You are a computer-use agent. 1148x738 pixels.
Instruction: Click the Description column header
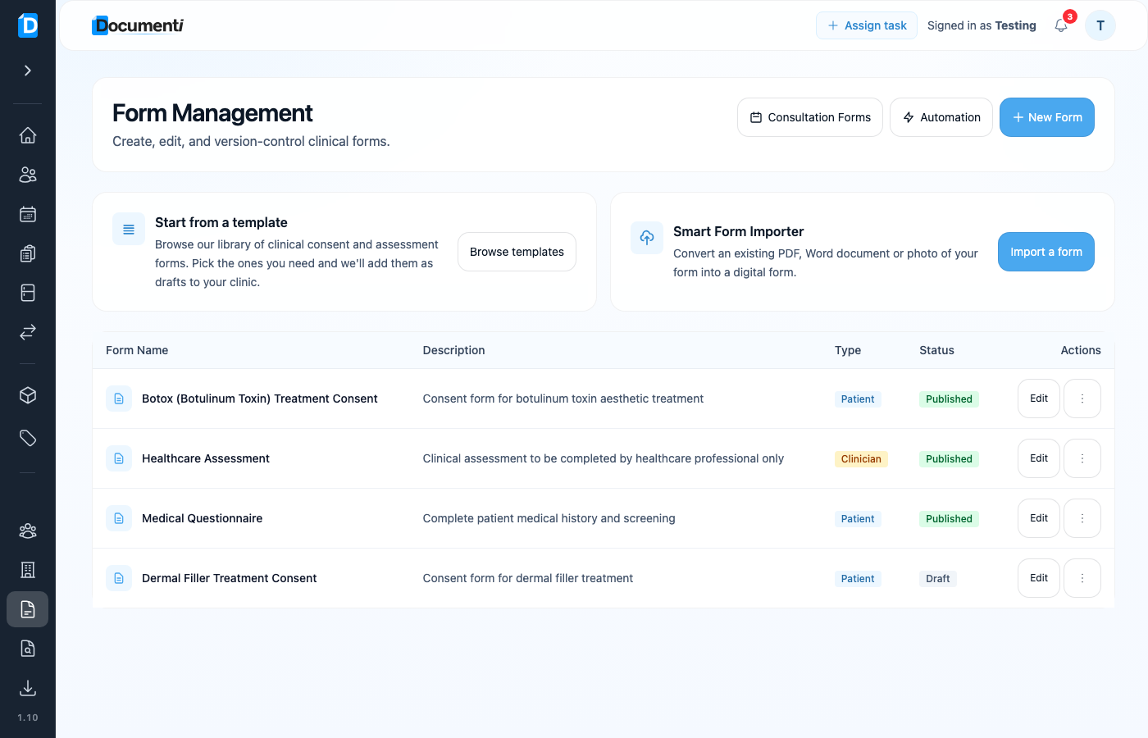(x=453, y=350)
